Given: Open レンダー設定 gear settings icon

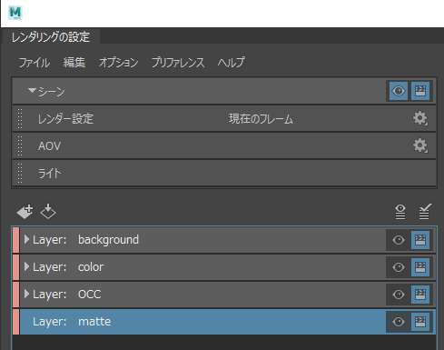Looking at the screenshot, I should pyautogui.click(x=420, y=118).
